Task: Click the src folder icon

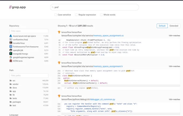Action: (10, 80)
